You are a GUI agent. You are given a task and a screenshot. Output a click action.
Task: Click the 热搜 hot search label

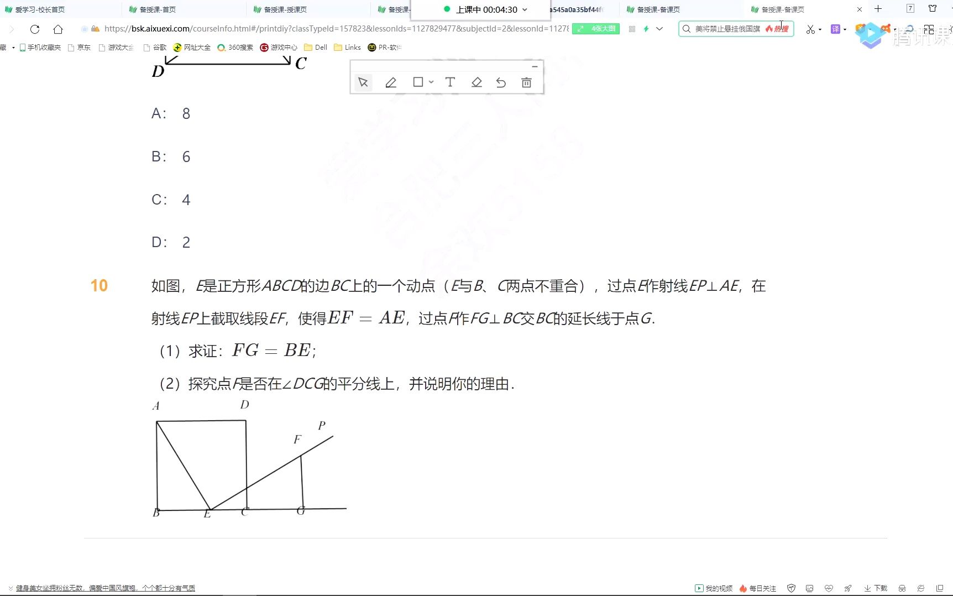click(777, 29)
